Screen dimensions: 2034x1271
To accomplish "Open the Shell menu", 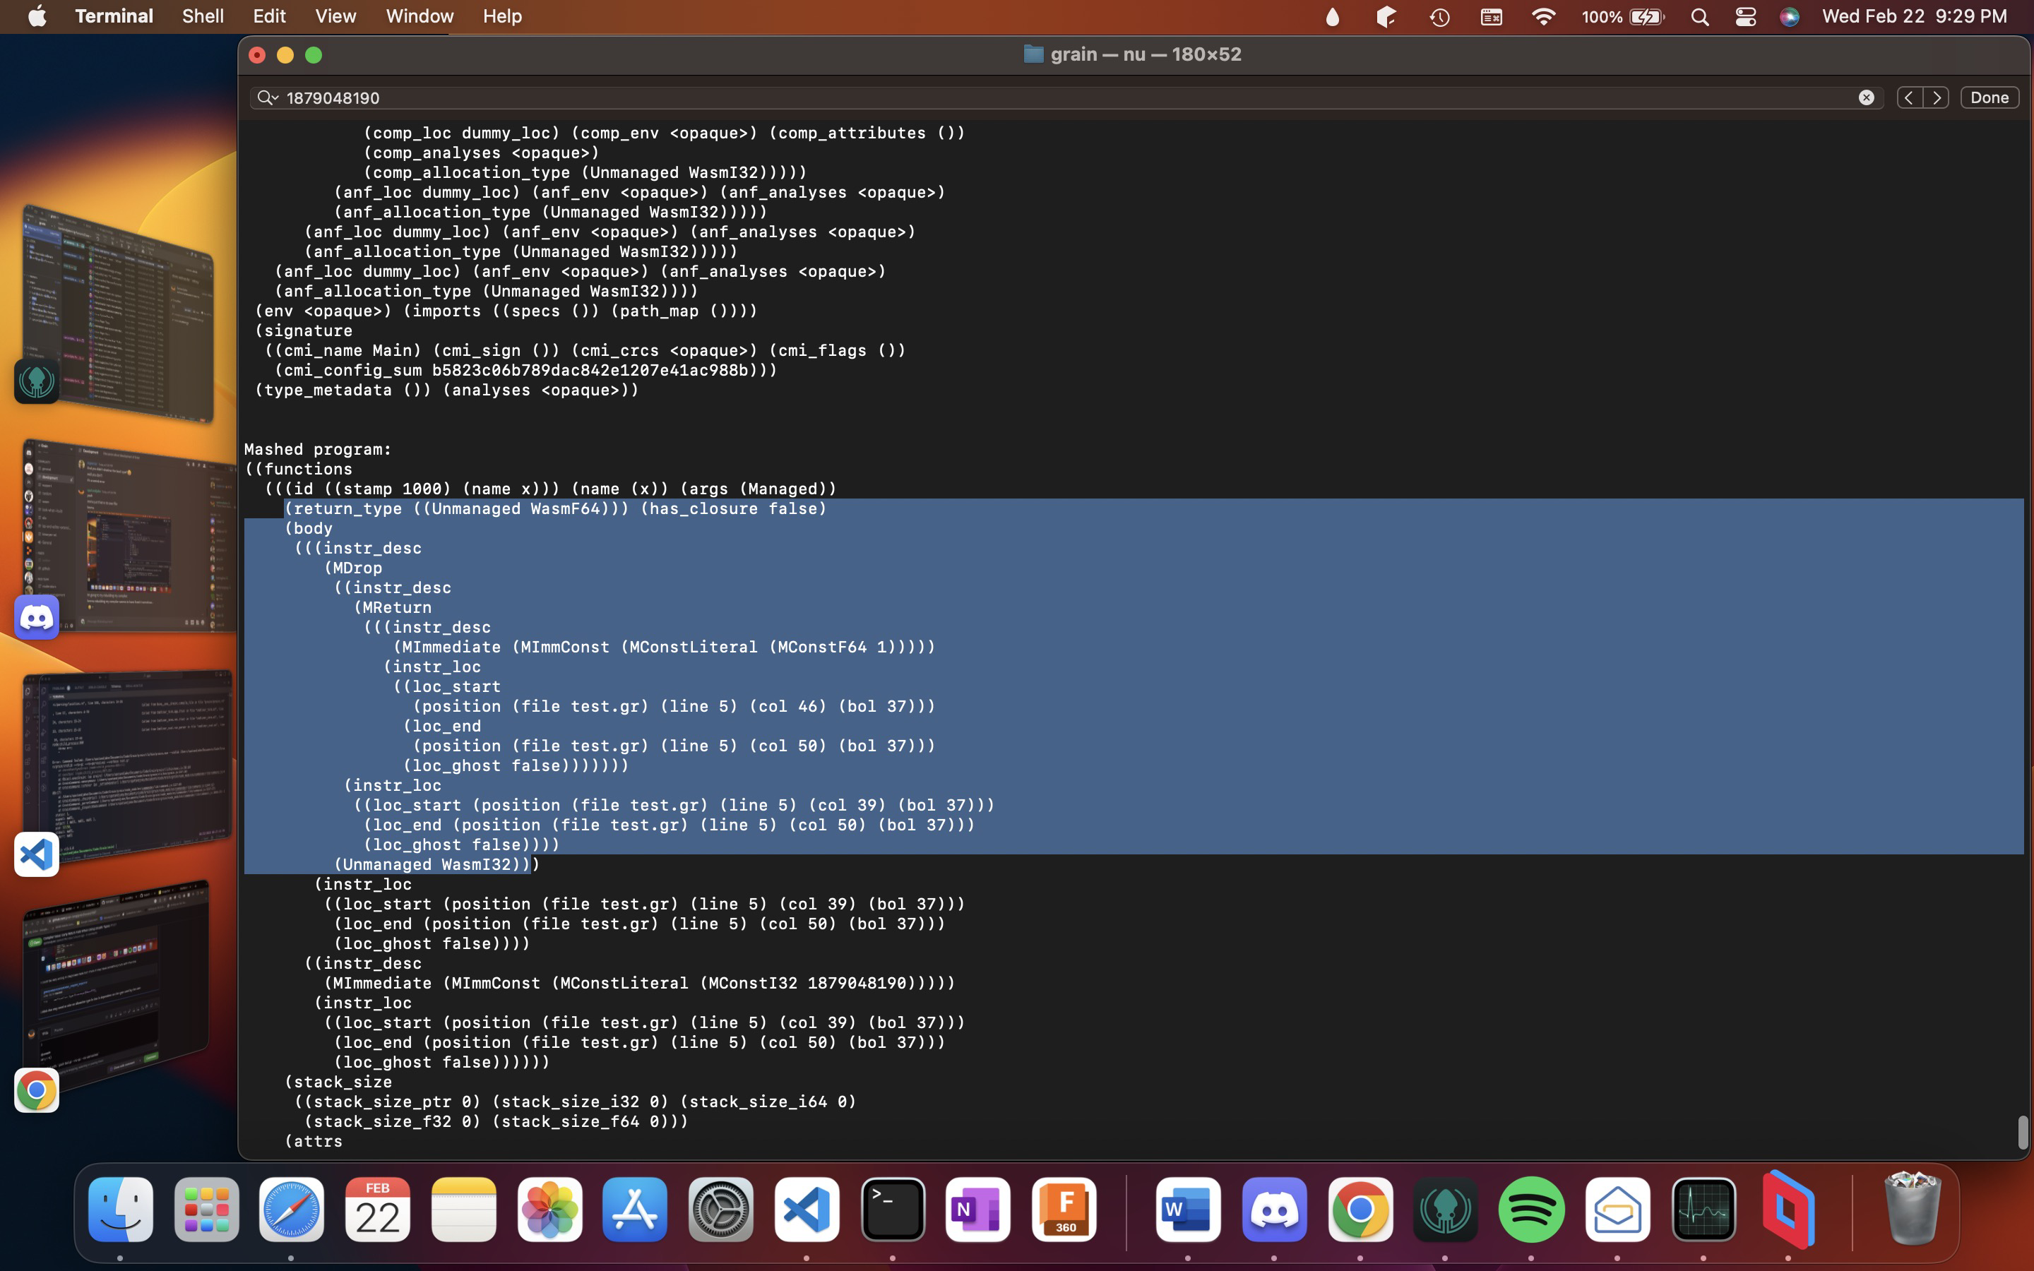I will (202, 16).
